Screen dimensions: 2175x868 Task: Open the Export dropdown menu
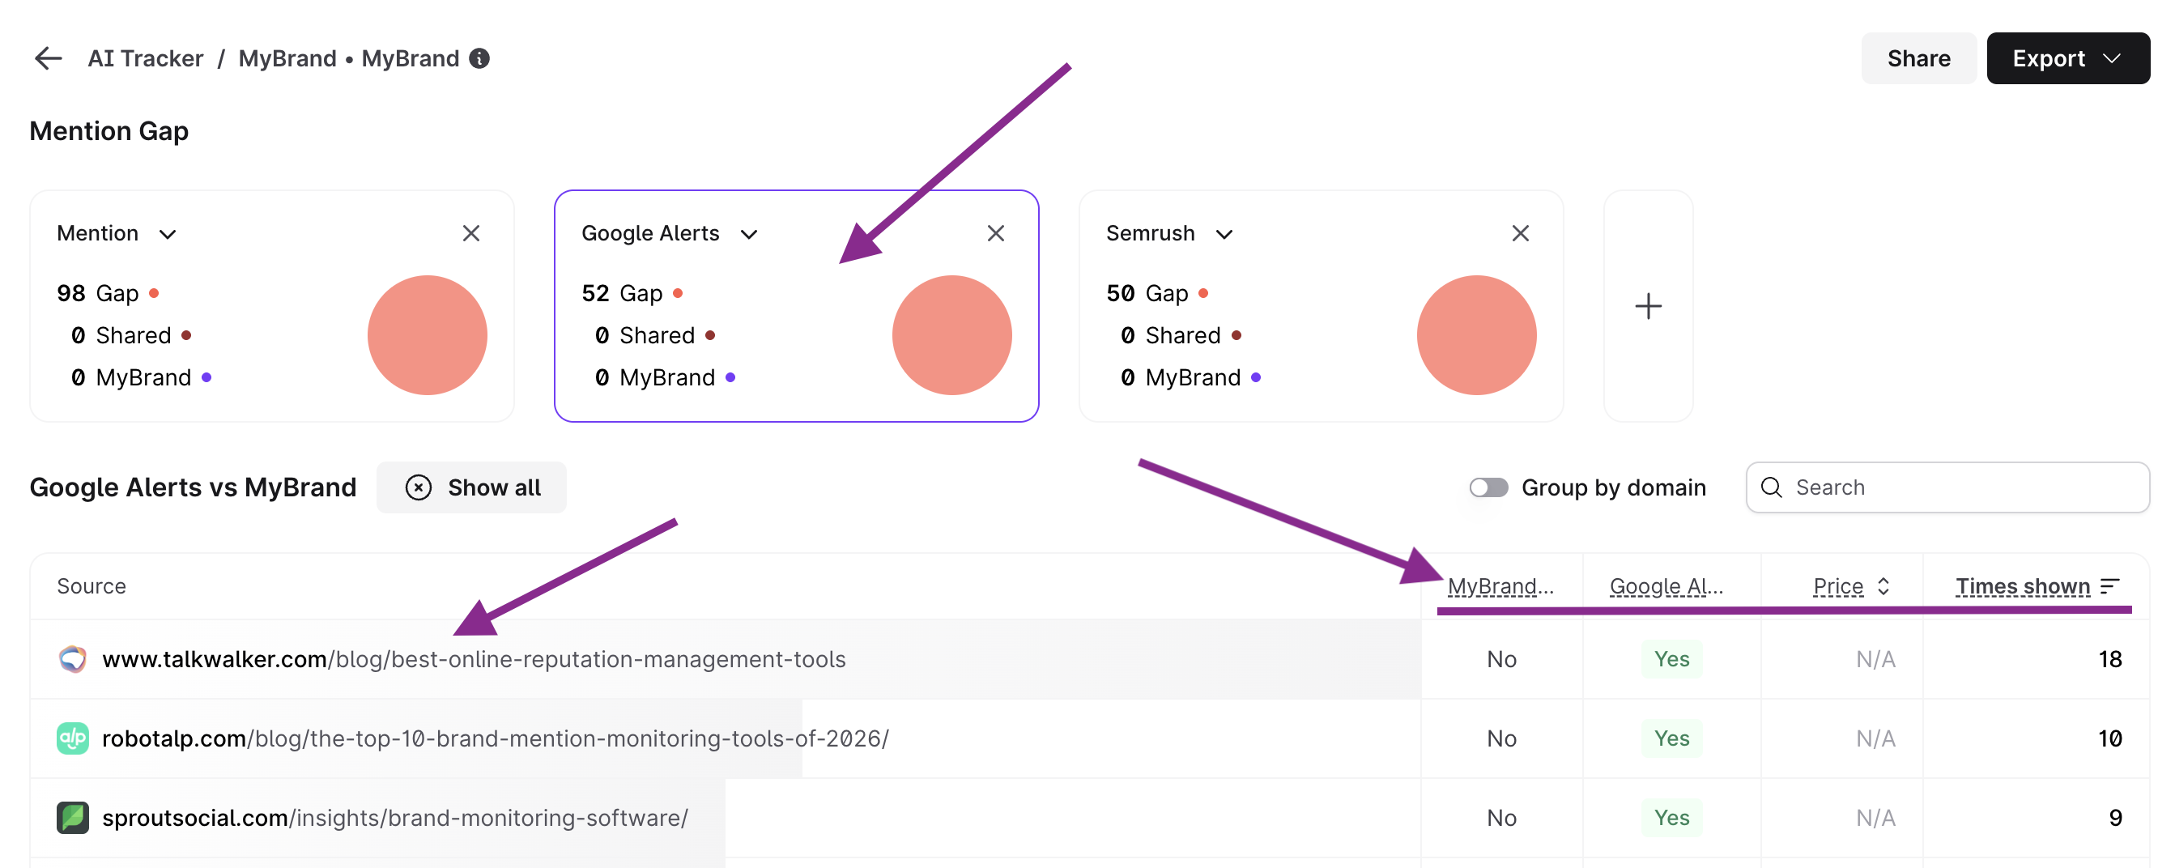point(2067,58)
